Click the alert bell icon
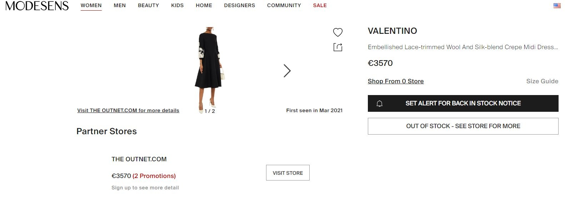Viewport: 565px width, 199px height. pos(380,104)
